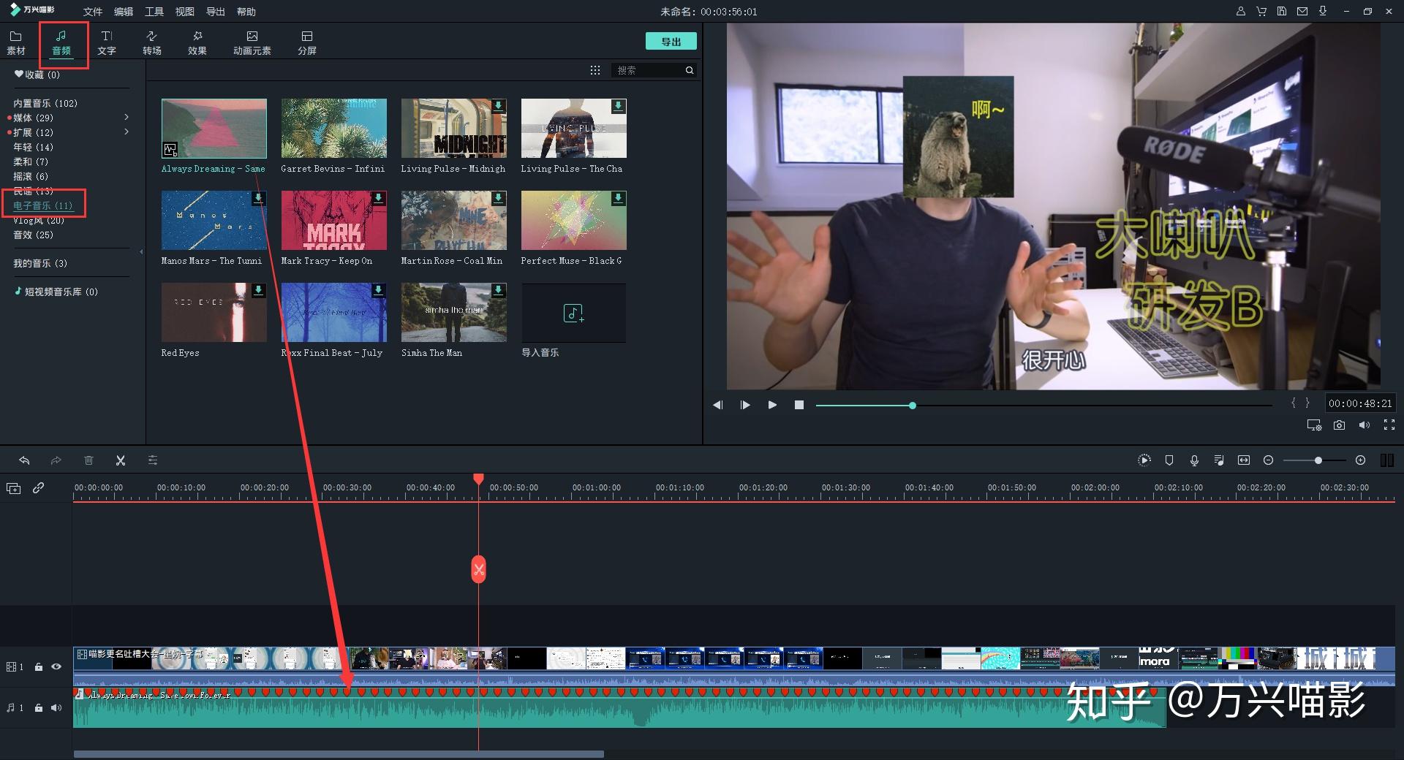Open the 分屏 split screen tab
This screenshot has width=1404, height=760.
307,43
